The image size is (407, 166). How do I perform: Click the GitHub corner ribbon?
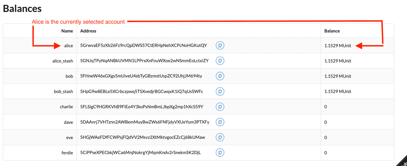(403, 162)
